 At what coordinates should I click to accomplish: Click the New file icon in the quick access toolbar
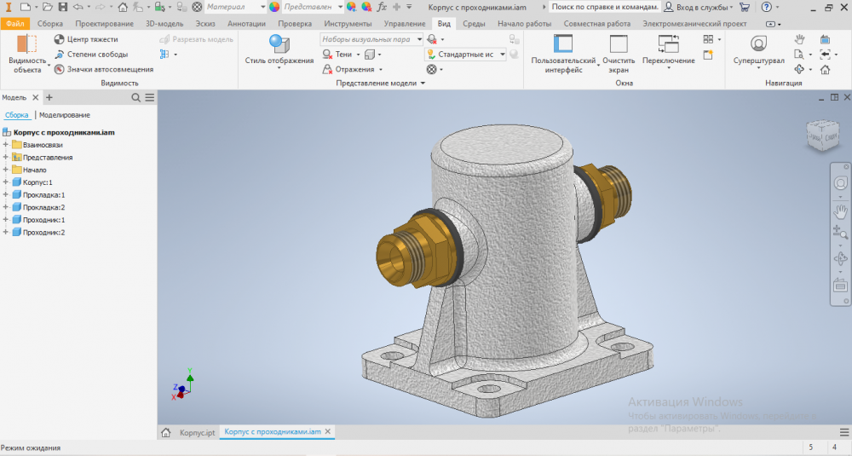pyautogui.click(x=25, y=7)
